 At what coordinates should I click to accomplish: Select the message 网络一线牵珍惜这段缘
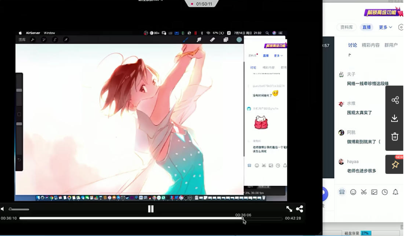coord(368,84)
